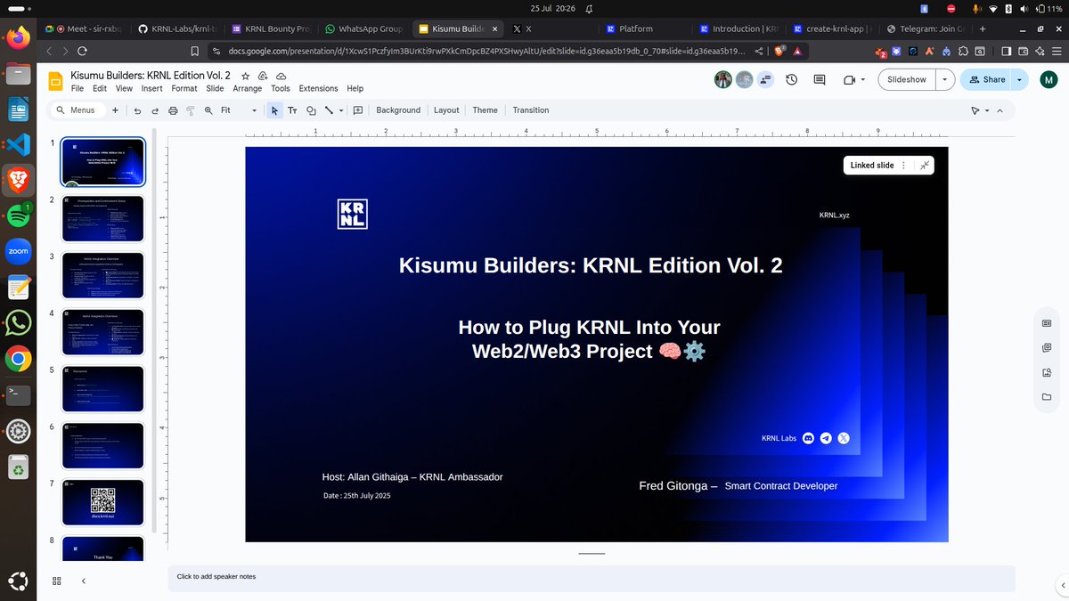This screenshot has width=1069, height=601.
Task: Select the slide 7 QR code thumbnail
Action: pyautogui.click(x=103, y=502)
